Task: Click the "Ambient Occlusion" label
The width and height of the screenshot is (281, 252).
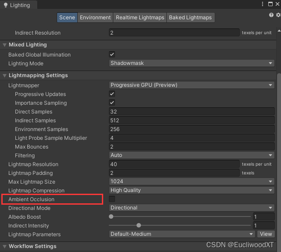Action: (x=31, y=199)
